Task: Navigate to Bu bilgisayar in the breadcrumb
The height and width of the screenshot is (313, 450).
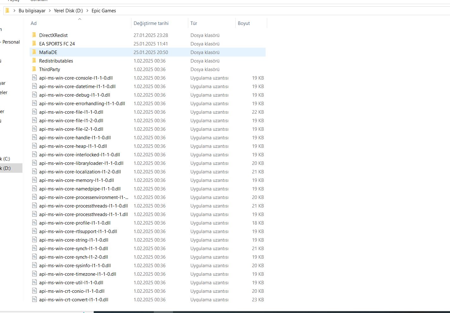Action: (32, 11)
